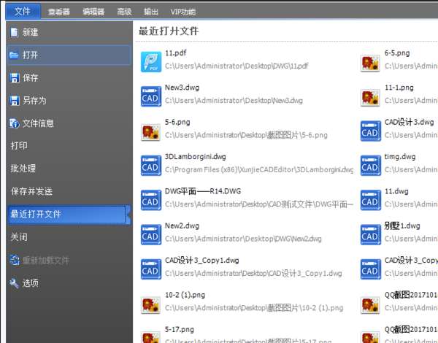Click the CAD icon of 11.dwg
The width and height of the screenshot is (438, 343).
(x=370, y=200)
